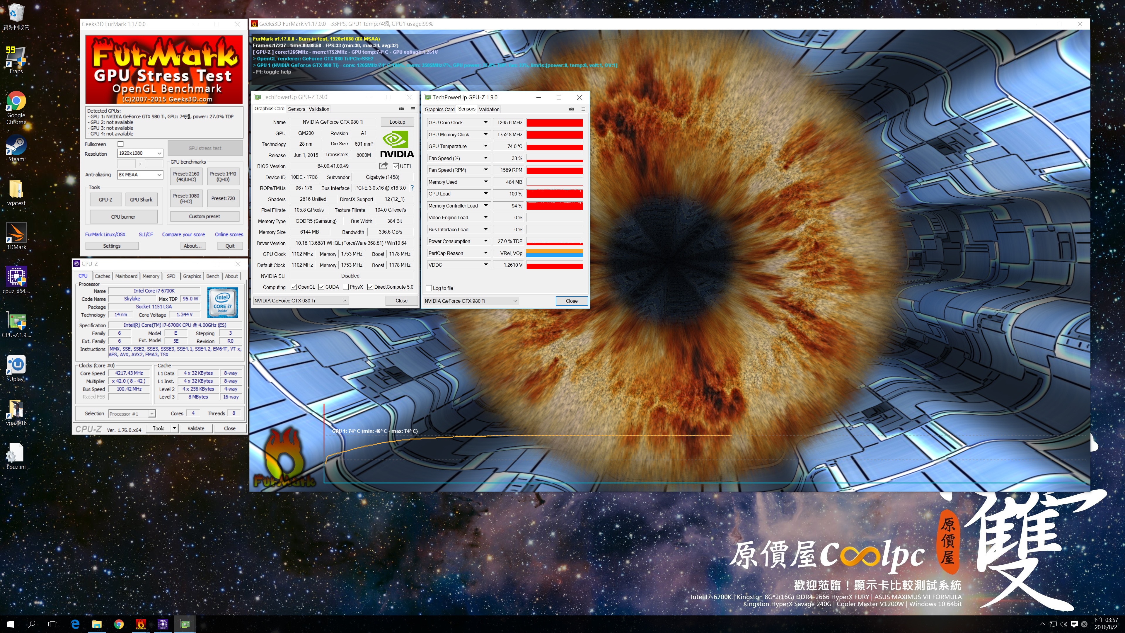Screen dimensions: 1125x633
Task: Launch Microsoft Edge from the taskbar
Action: pos(75,624)
